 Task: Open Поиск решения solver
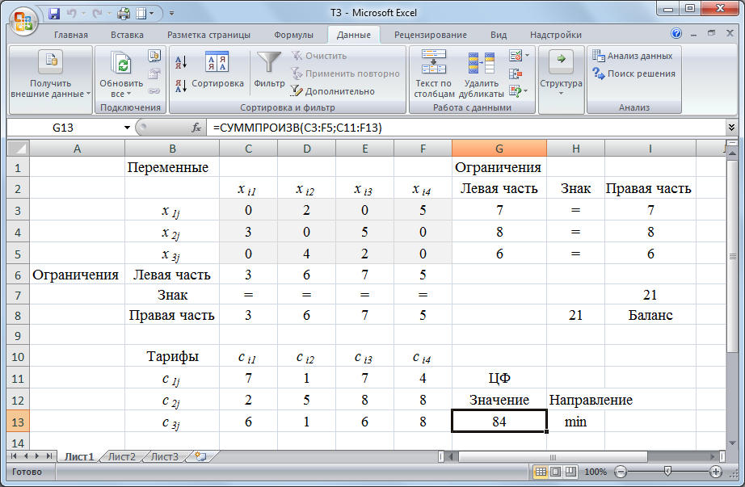(633, 73)
